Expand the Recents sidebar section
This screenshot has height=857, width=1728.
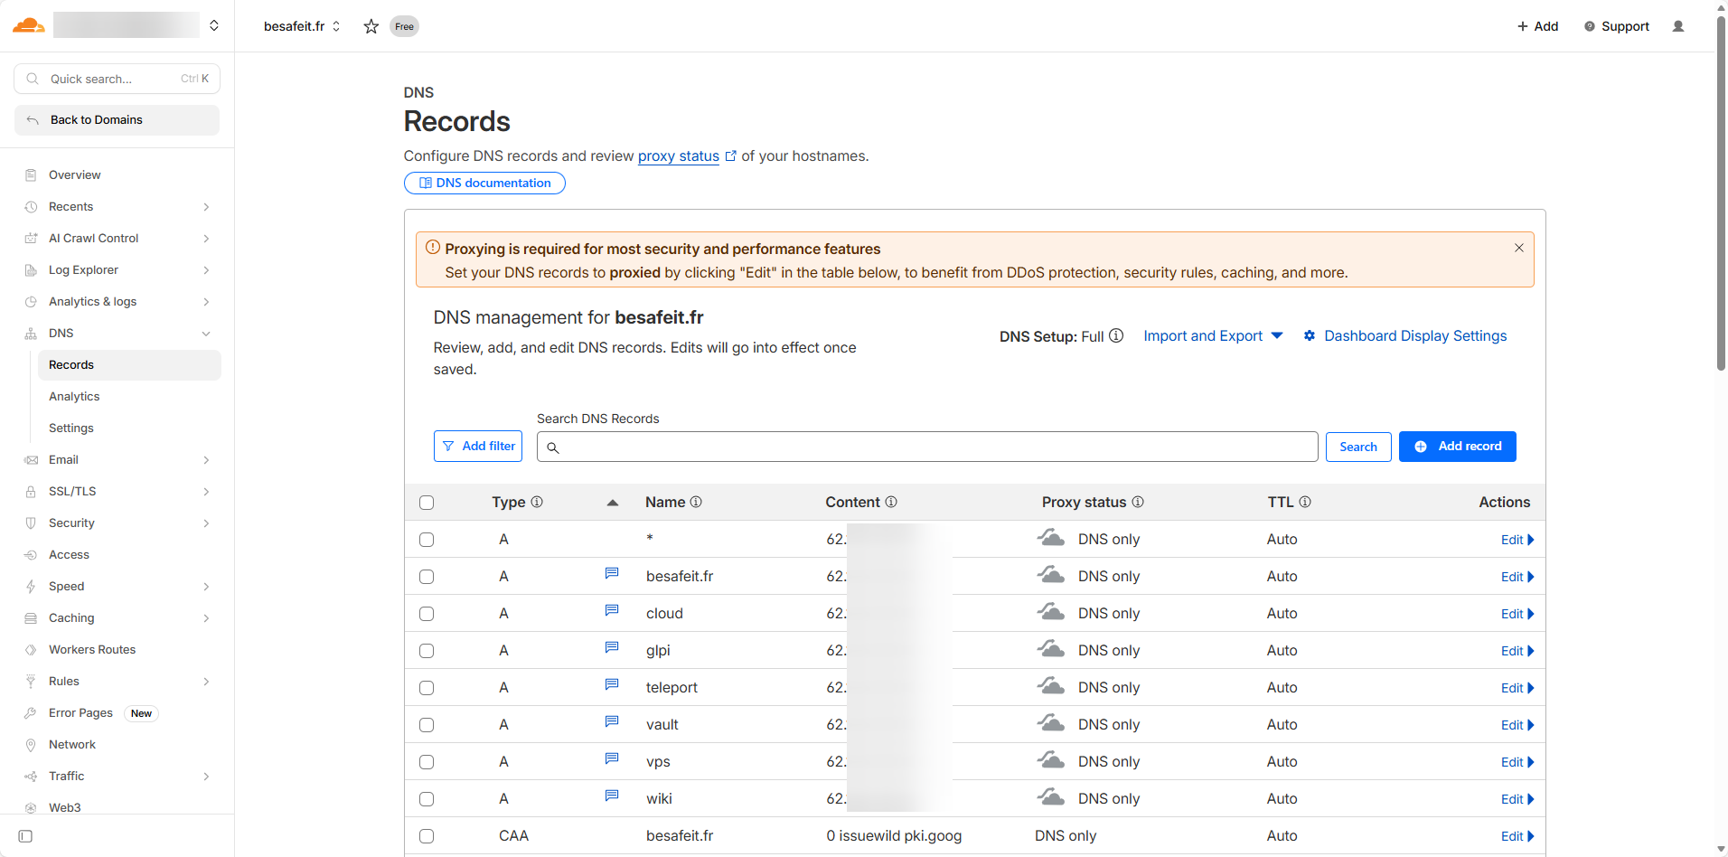click(206, 207)
